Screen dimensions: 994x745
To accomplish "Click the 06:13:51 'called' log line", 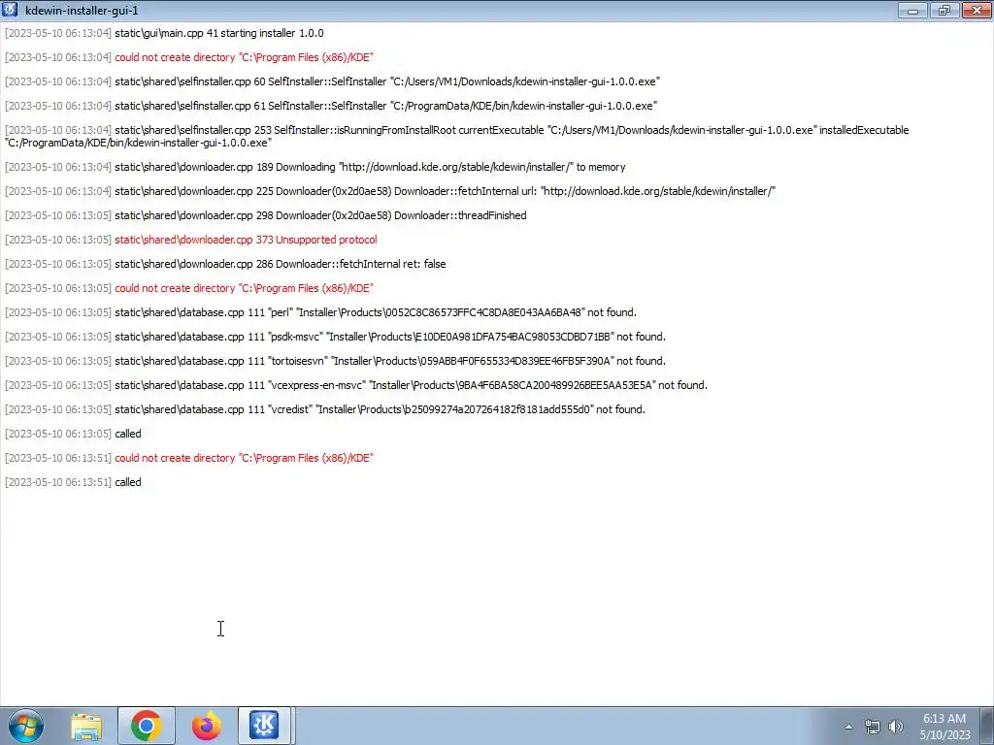I will (x=73, y=483).
